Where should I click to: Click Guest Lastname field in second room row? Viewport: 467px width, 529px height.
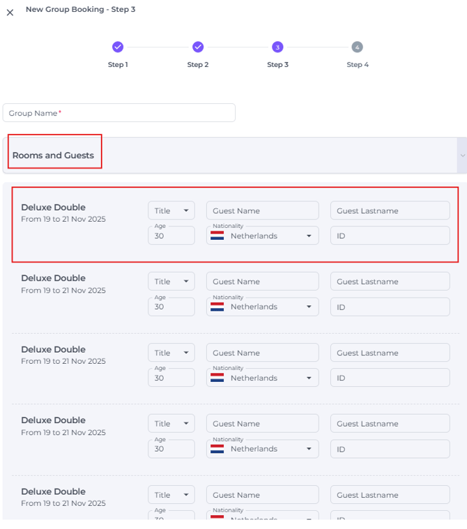point(390,282)
